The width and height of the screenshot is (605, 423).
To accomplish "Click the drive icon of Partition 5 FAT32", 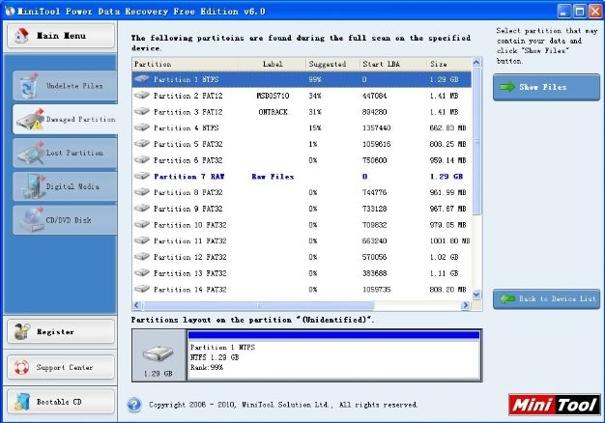I will (x=142, y=144).
